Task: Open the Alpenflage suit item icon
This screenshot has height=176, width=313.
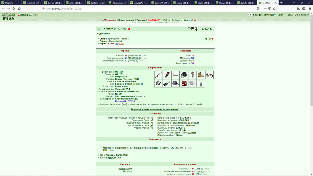Action: (192, 75)
